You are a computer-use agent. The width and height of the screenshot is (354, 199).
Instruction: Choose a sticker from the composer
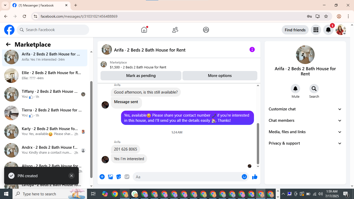(119, 177)
